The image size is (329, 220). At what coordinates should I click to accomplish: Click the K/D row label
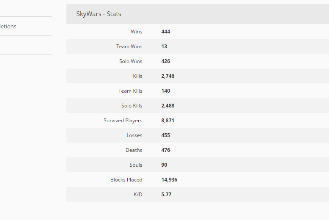138,195
